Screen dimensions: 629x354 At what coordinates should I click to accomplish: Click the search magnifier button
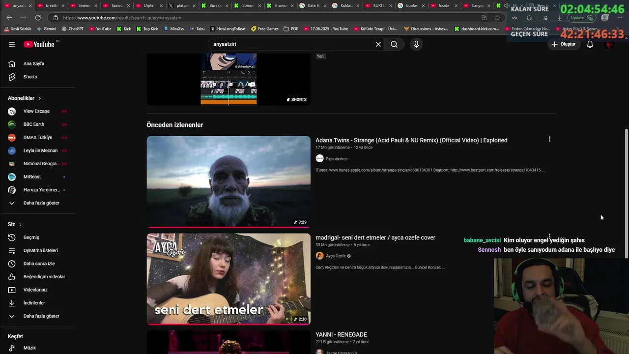(x=394, y=44)
